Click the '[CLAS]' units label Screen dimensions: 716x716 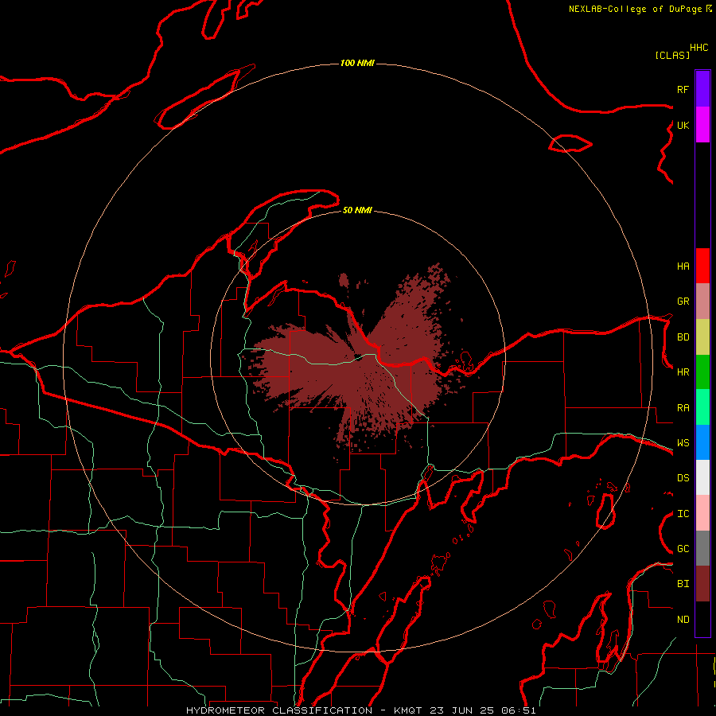click(x=672, y=55)
